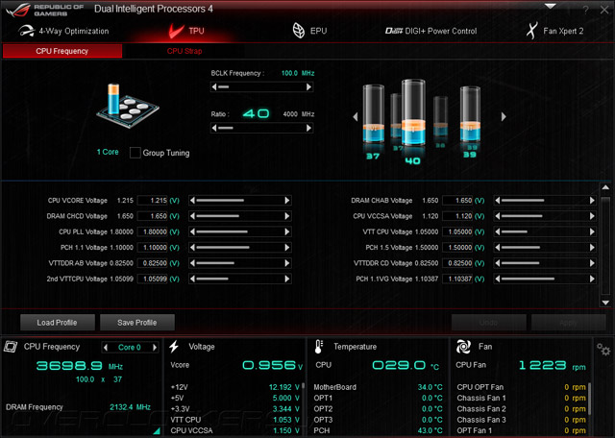Switch to the TPU tab

point(186,31)
